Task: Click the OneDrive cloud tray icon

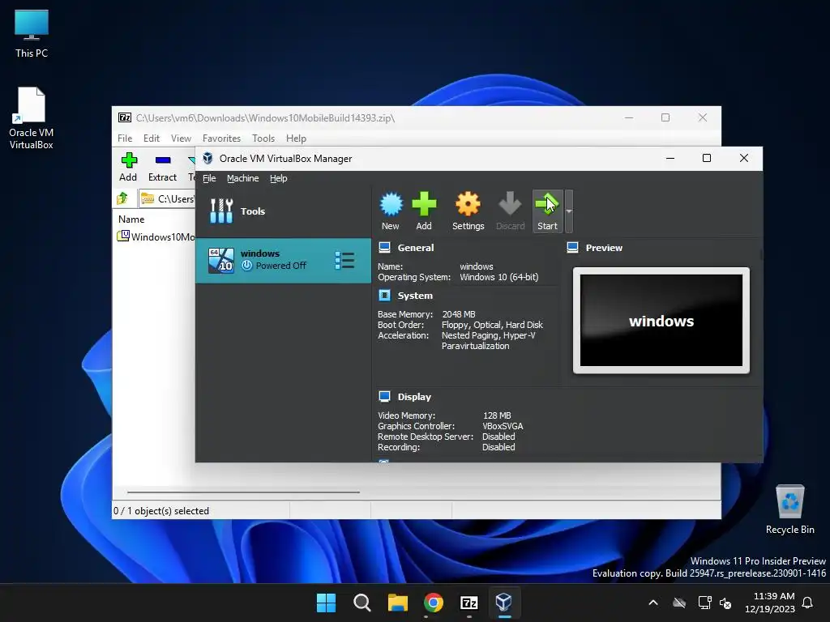Action: (679, 603)
